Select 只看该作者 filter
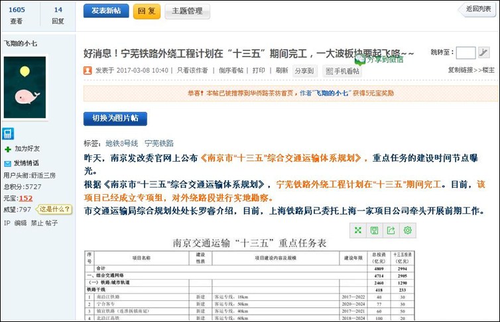This screenshot has height=322, width=500. click(x=192, y=70)
